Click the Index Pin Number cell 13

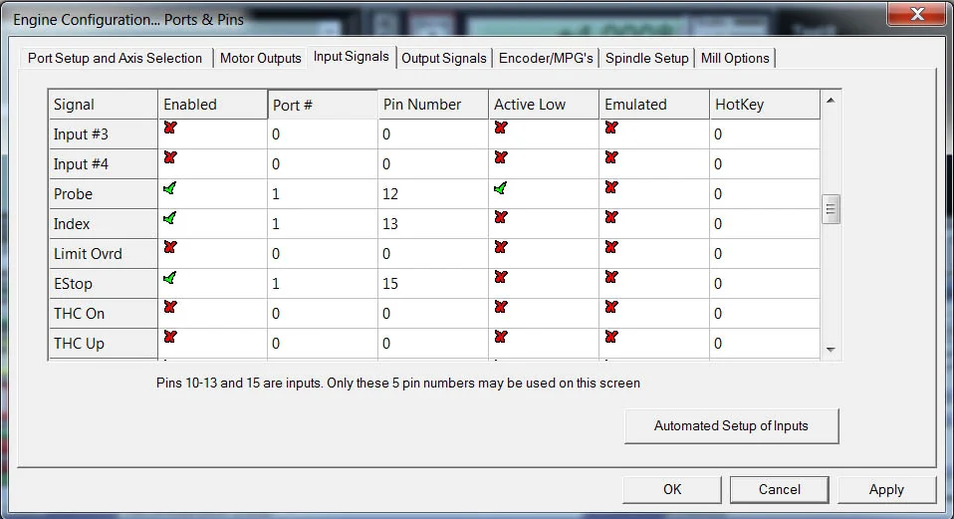(x=432, y=223)
